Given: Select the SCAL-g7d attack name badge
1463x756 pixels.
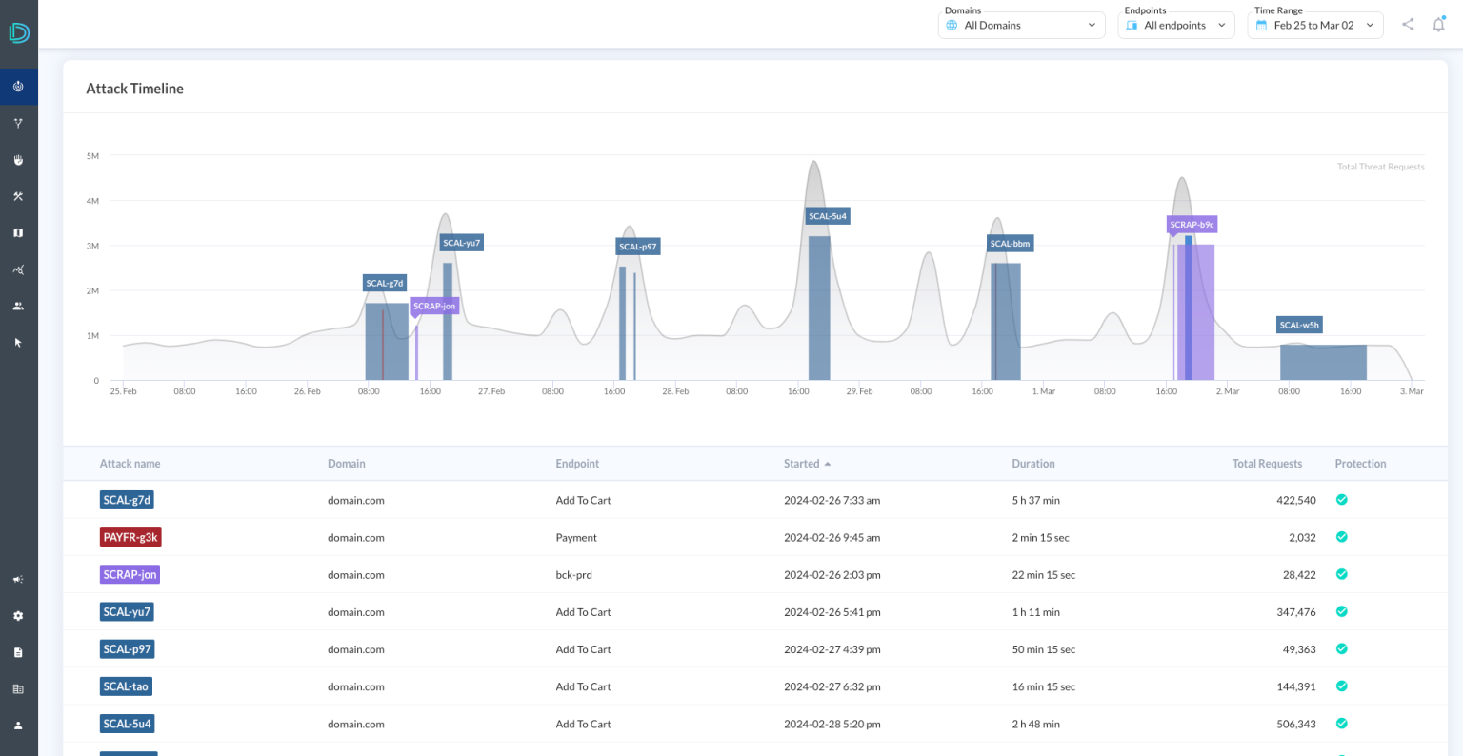Looking at the screenshot, I should [x=127, y=499].
